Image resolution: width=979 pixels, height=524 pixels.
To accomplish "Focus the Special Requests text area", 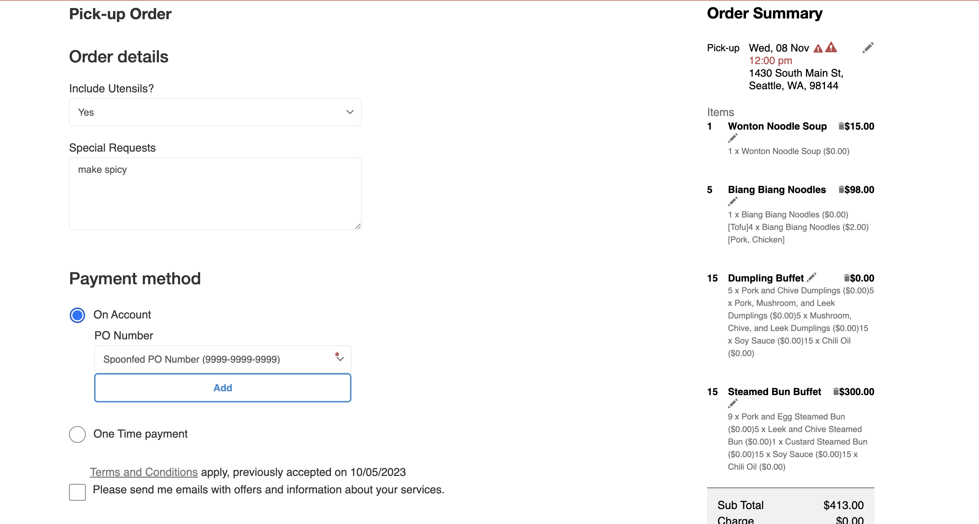I will coord(215,194).
